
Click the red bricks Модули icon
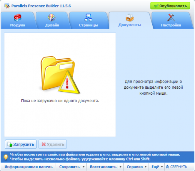pos(18,17)
